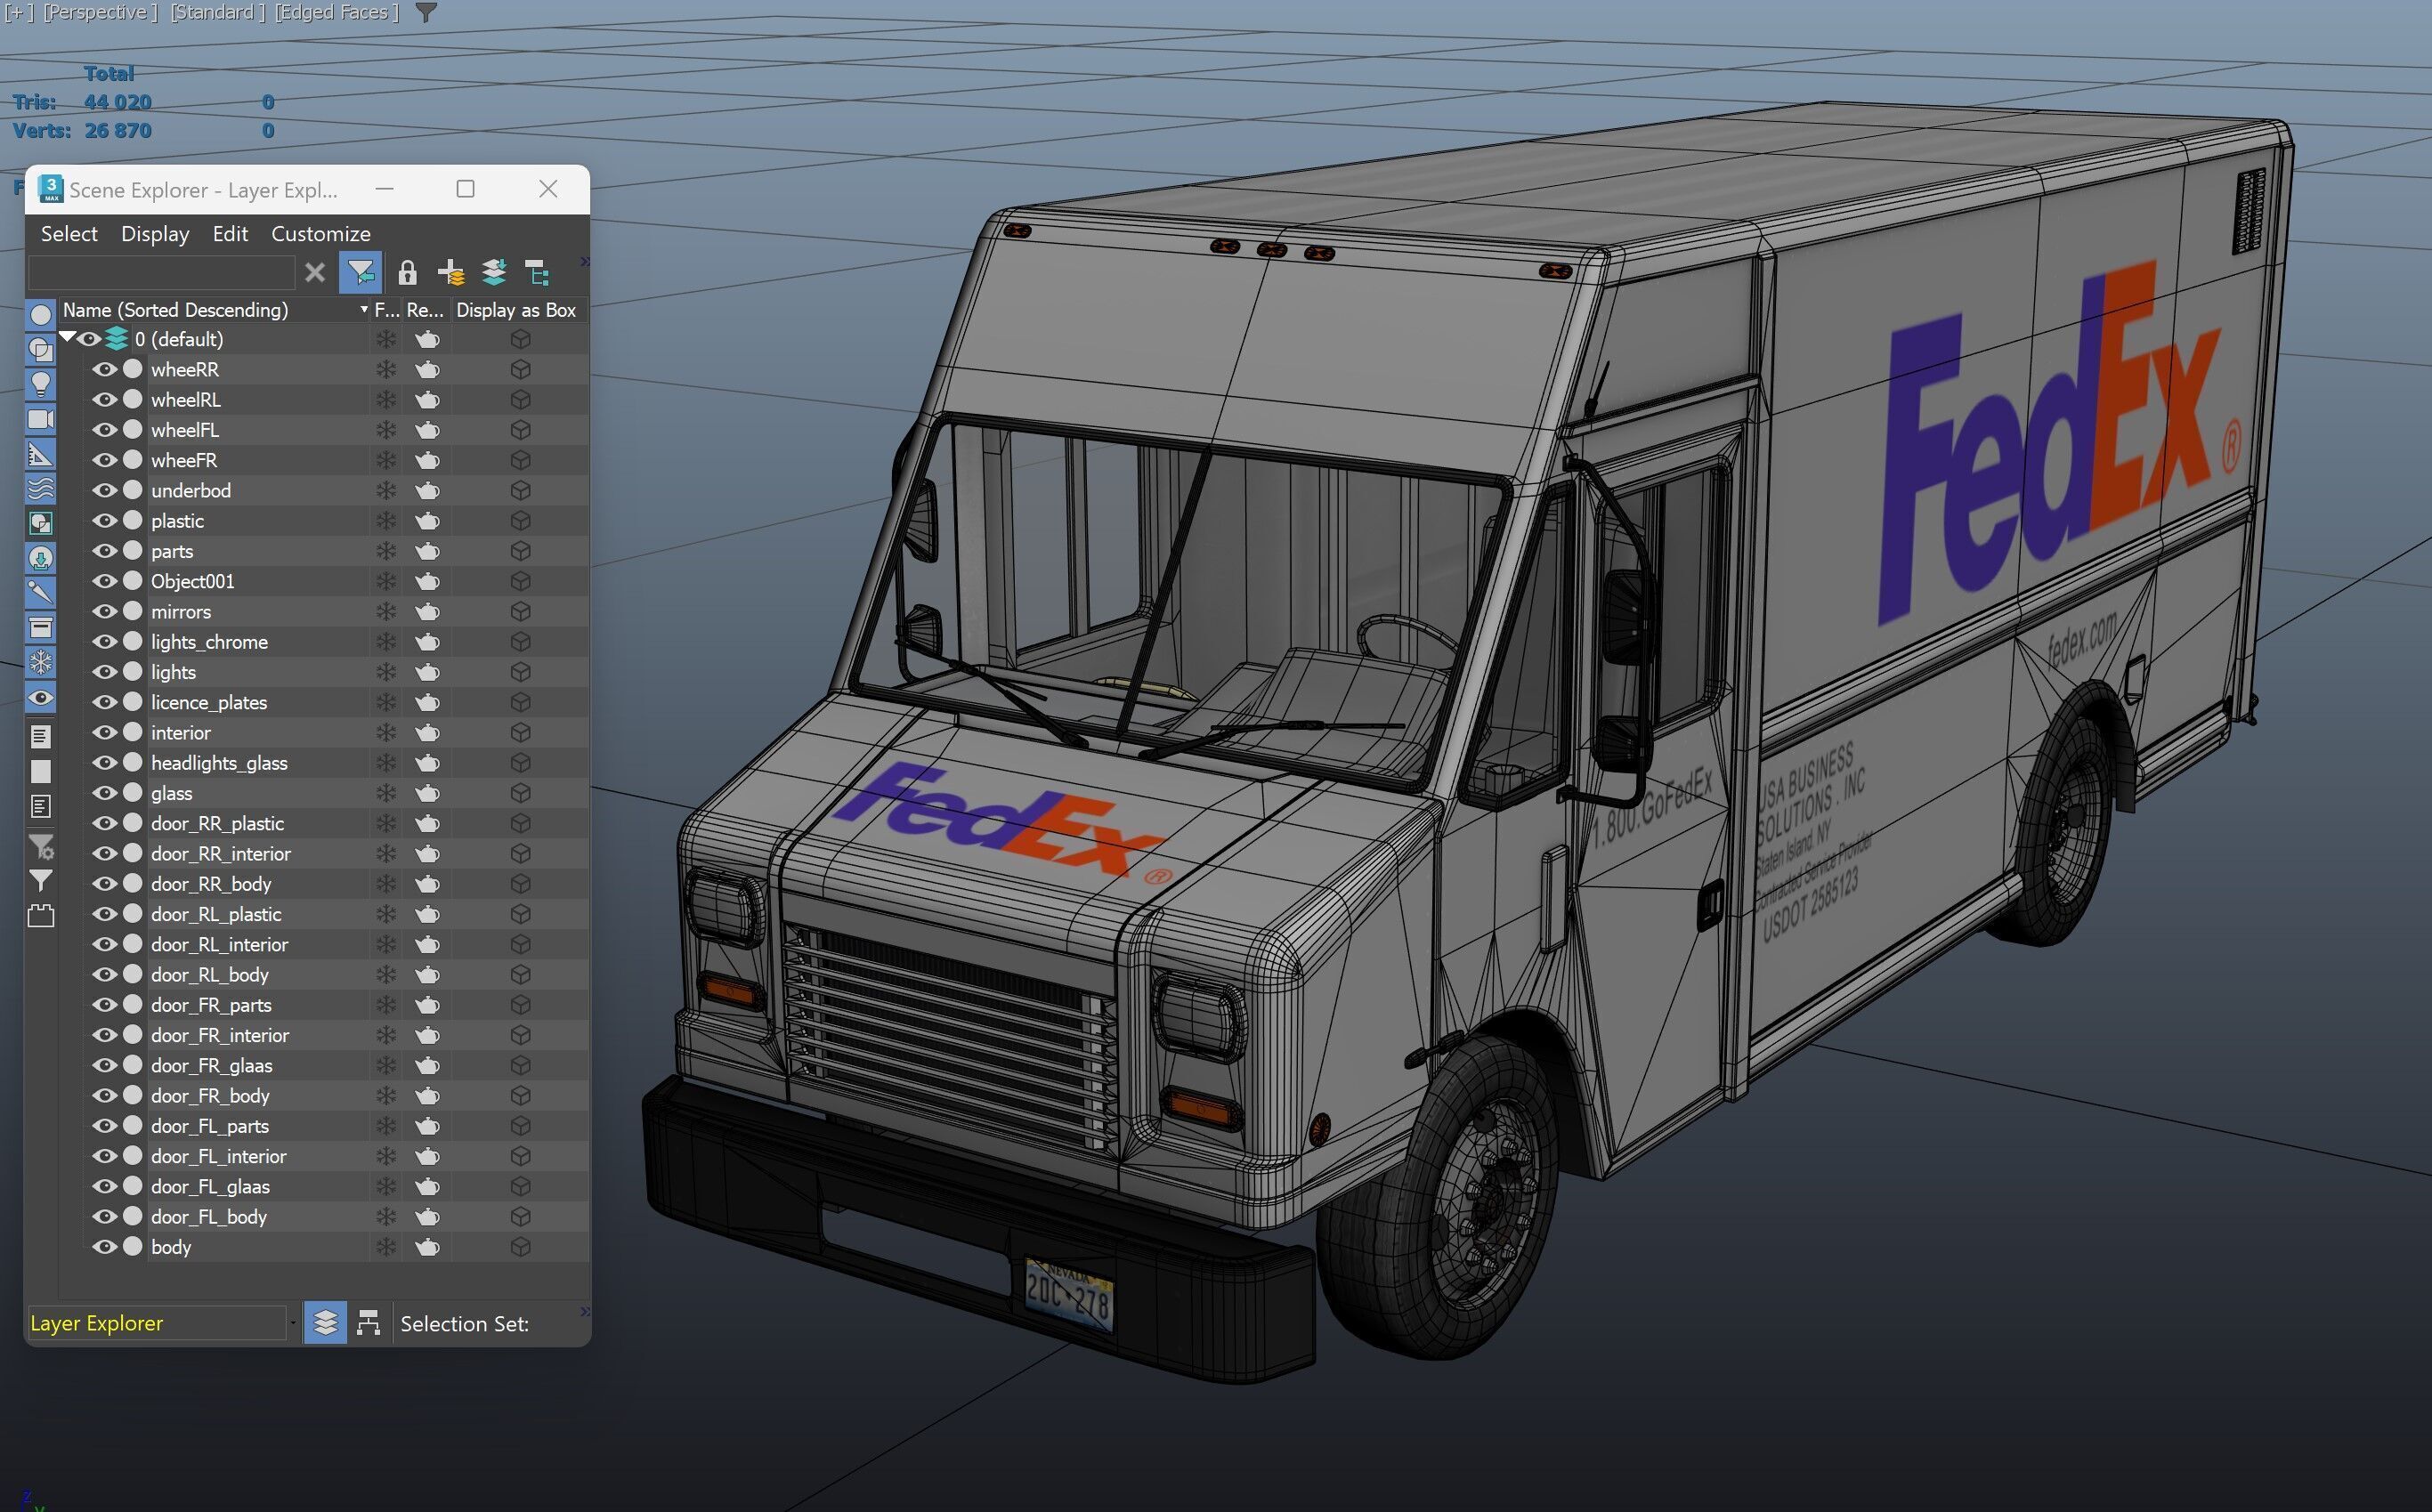The image size is (2432, 1512).
Task: Collapse the 0 (default) layer tree
Action: 67,339
